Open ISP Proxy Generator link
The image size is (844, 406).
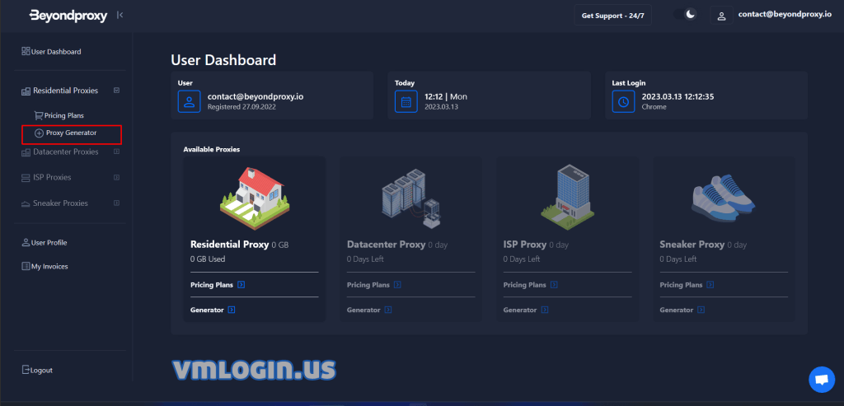pos(520,310)
